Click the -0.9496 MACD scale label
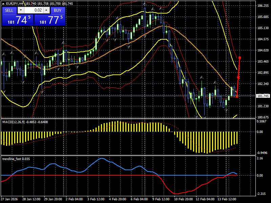Image resolution: width=271 pixels, height=203 pixels. 262,153
